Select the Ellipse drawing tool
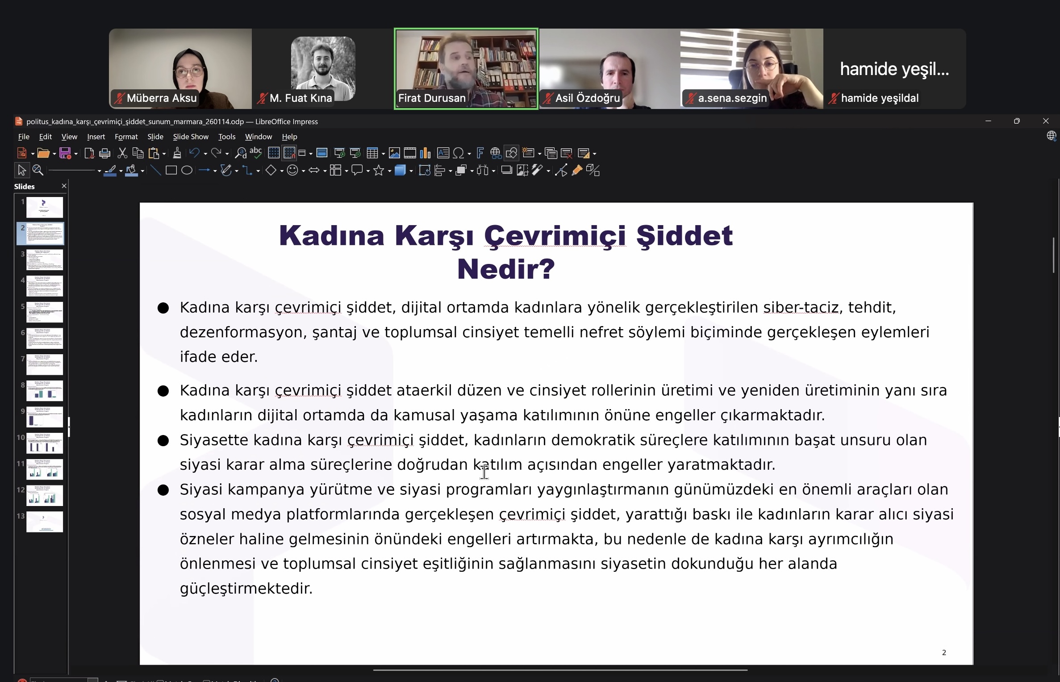This screenshot has height=682, width=1060. point(187,170)
